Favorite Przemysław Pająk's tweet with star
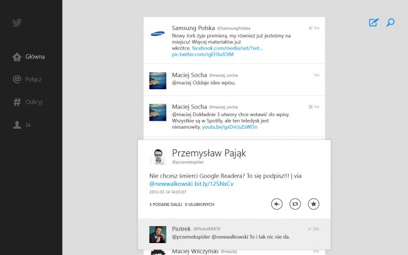Viewport: 408px width, 255px height. coord(314,204)
